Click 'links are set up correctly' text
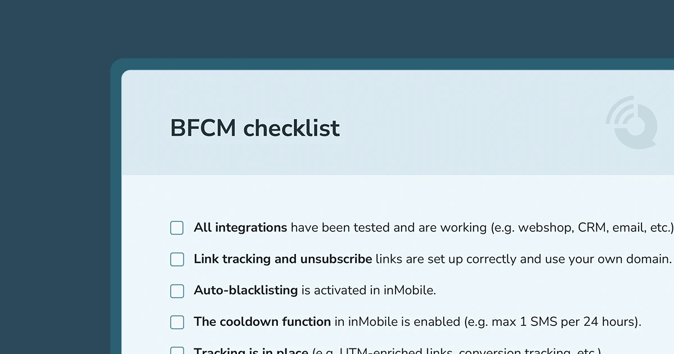674x354 pixels. (447, 259)
